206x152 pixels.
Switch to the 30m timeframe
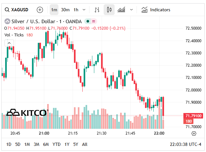click(65, 10)
